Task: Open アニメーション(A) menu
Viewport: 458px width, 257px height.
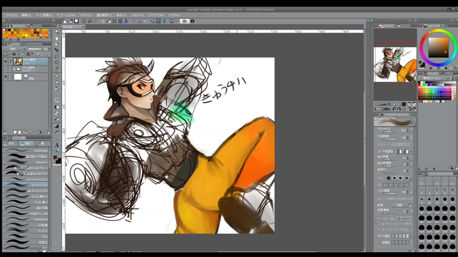Action: [x=66, y=15]
